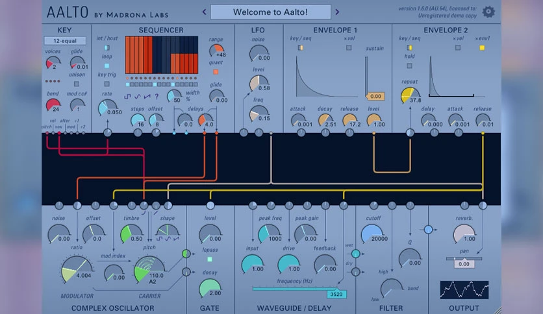Click the sequencer steps knob

[x=138, y=120]
